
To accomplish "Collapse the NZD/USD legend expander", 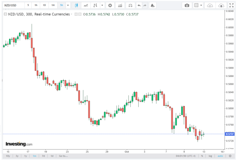I will coord(5,14).
